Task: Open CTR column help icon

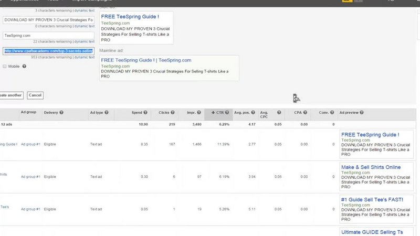Action: tap(227, 112)
